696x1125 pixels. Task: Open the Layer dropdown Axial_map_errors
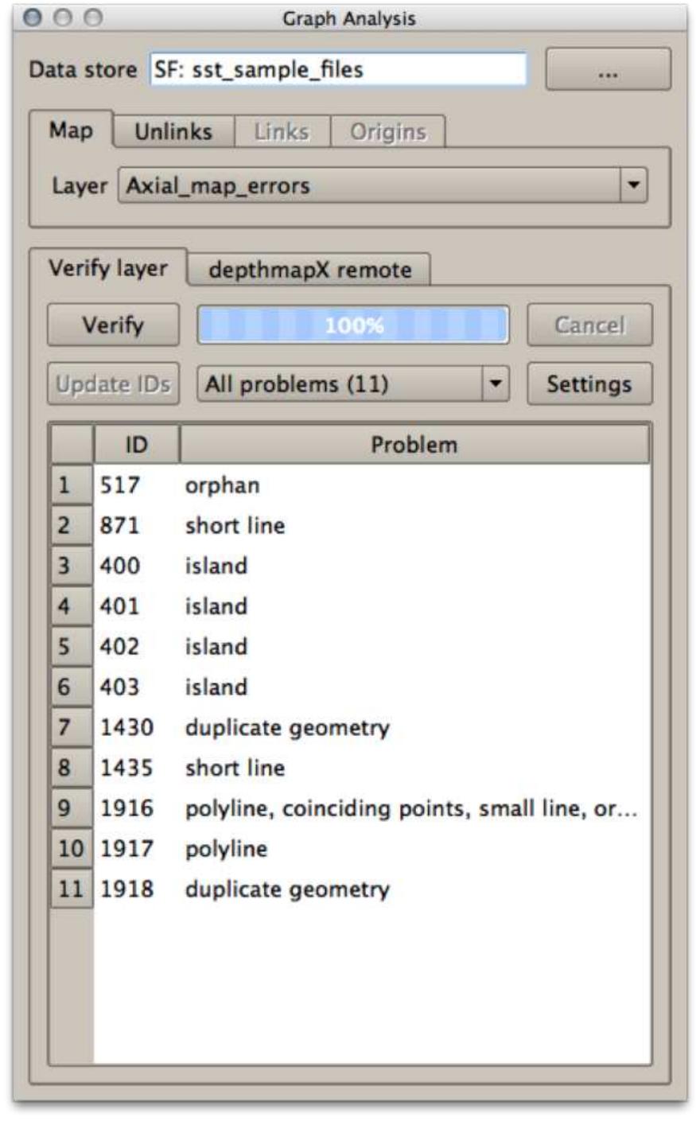383,186
